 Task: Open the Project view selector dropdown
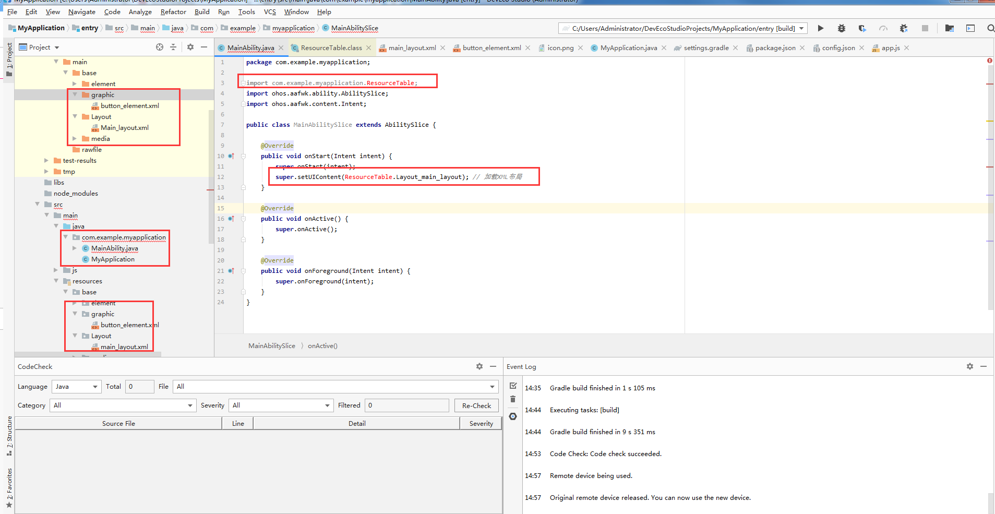(x=40, y=47)
